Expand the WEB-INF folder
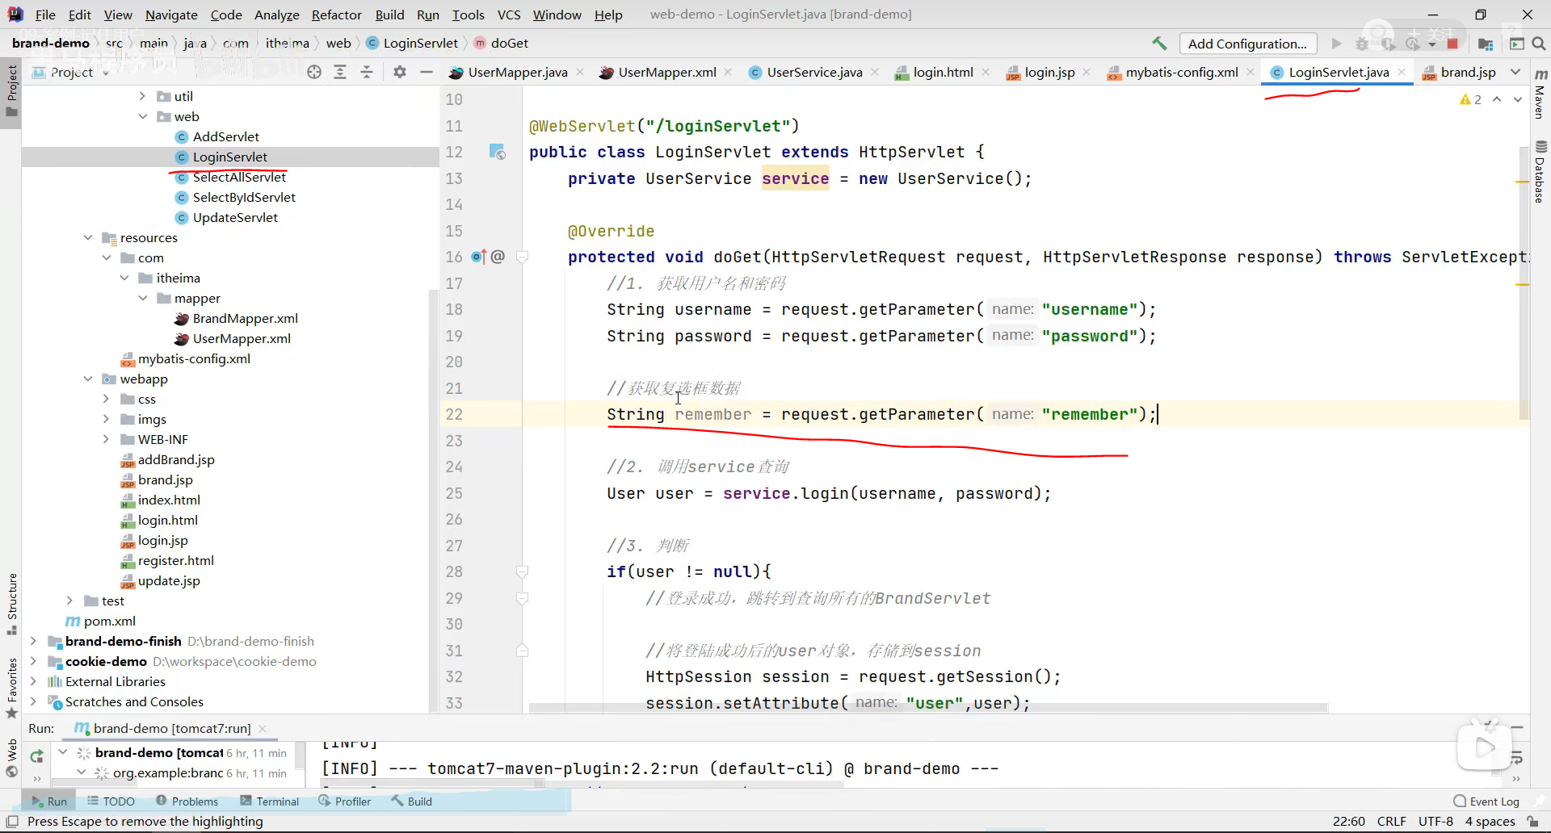The width and height of the screenshot is (1551, 833). click(106, 439)
